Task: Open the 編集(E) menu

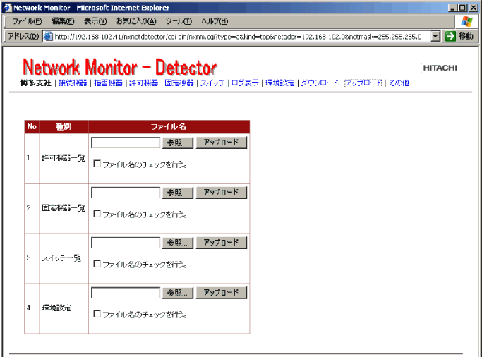Action: click(x=62, y=21)
